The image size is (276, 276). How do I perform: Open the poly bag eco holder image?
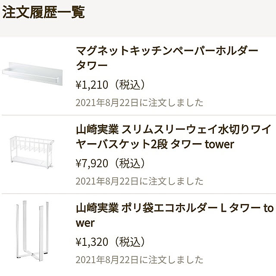(x=32, y=231)
